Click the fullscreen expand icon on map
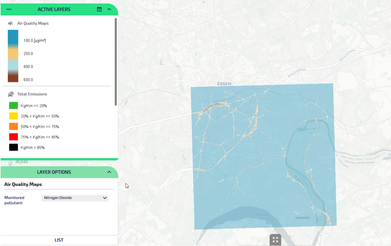The height and width of the screenshot is (246, 391). [275, 240]
